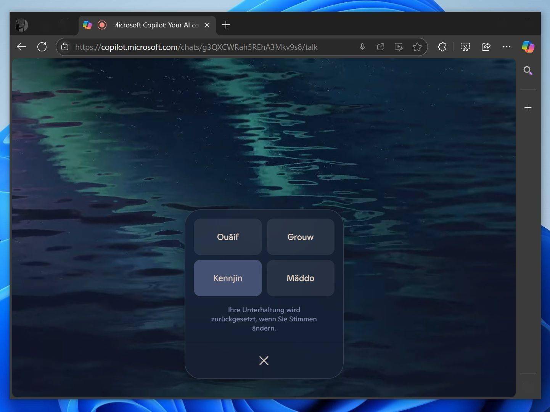The image size is (550, 412).
Task: Open the Copilot sidebar button
Action: pyautogui.click(x=528, y=47)
